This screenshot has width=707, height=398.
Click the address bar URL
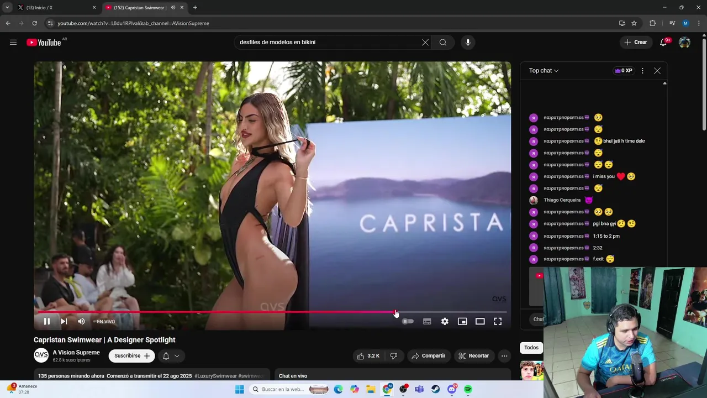133,23
